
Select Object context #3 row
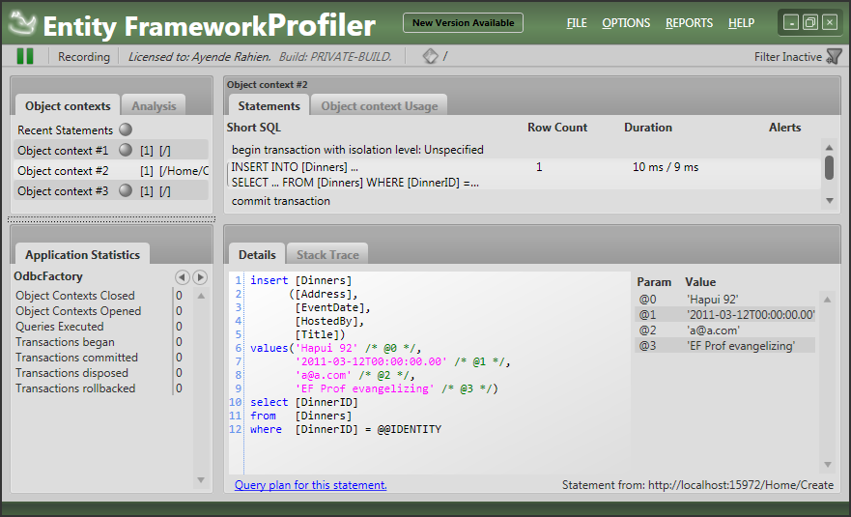point(111,190)
